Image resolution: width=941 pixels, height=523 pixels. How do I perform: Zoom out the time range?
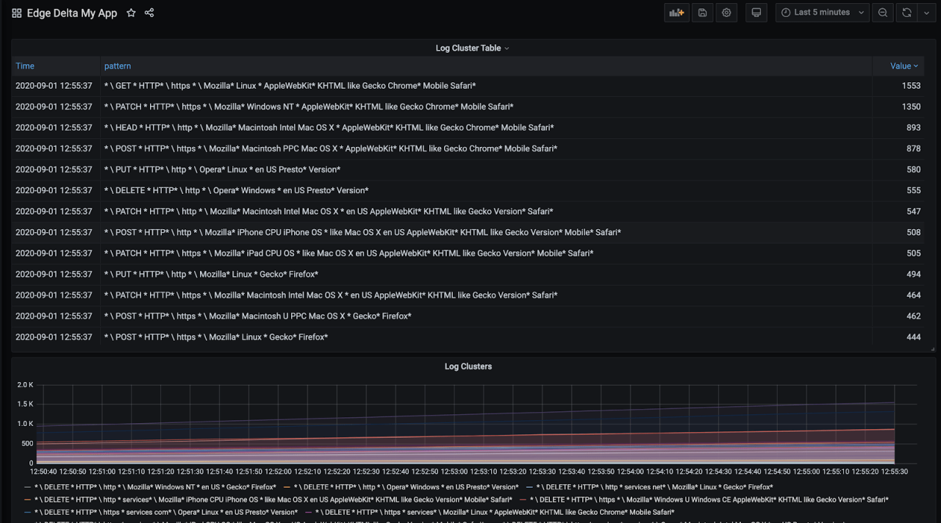[882, 12]
